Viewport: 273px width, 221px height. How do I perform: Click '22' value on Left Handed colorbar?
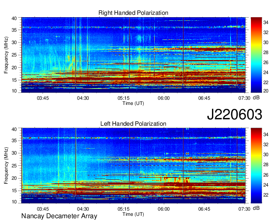point(266,195)
